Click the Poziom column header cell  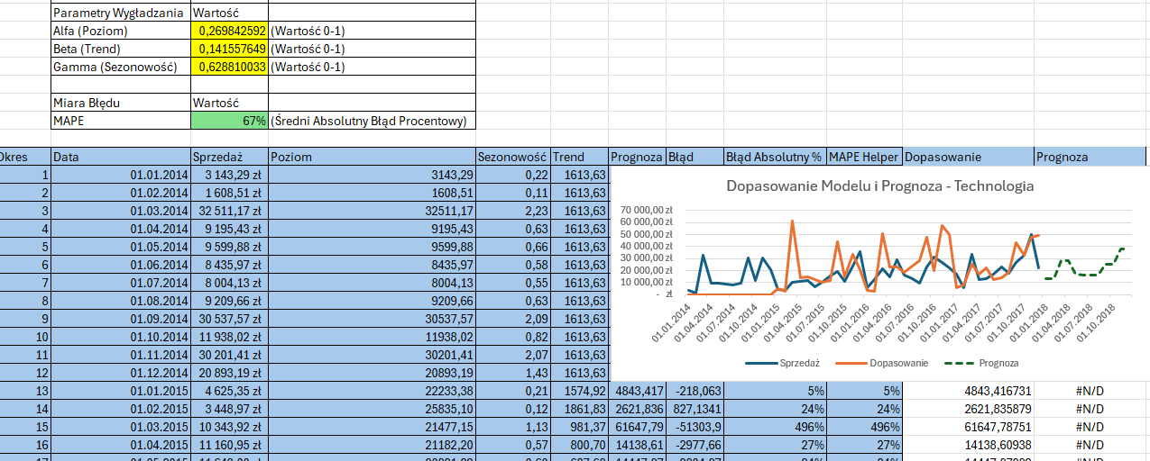pos(372,157)
